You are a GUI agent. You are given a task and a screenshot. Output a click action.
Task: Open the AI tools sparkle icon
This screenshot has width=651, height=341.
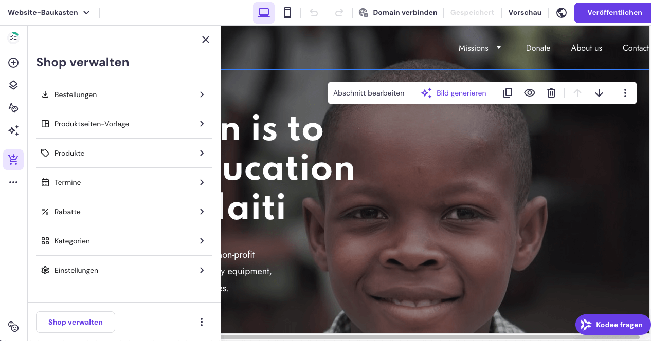tap(13, 130)
